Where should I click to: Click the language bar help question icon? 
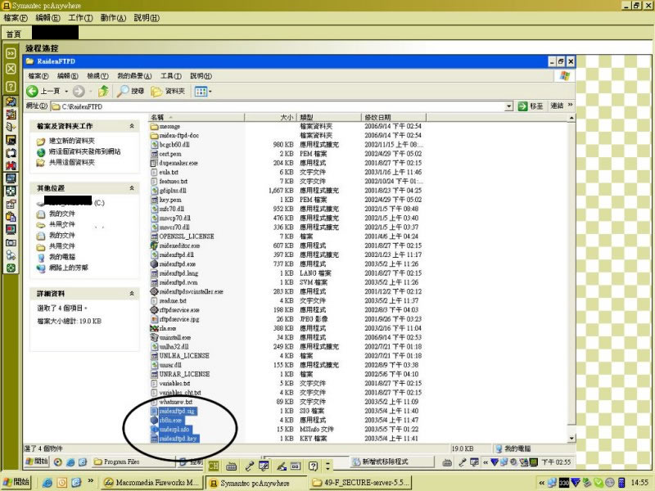coord(314,466)
